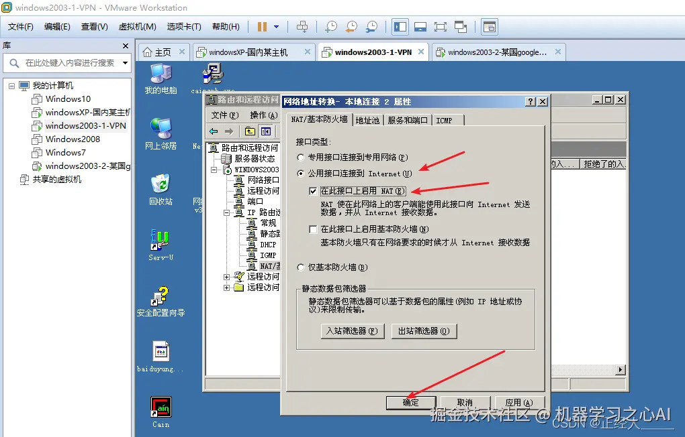Open the 操作(A) menu in routing console
Screen dimensions: 685x437
(264, 115)
